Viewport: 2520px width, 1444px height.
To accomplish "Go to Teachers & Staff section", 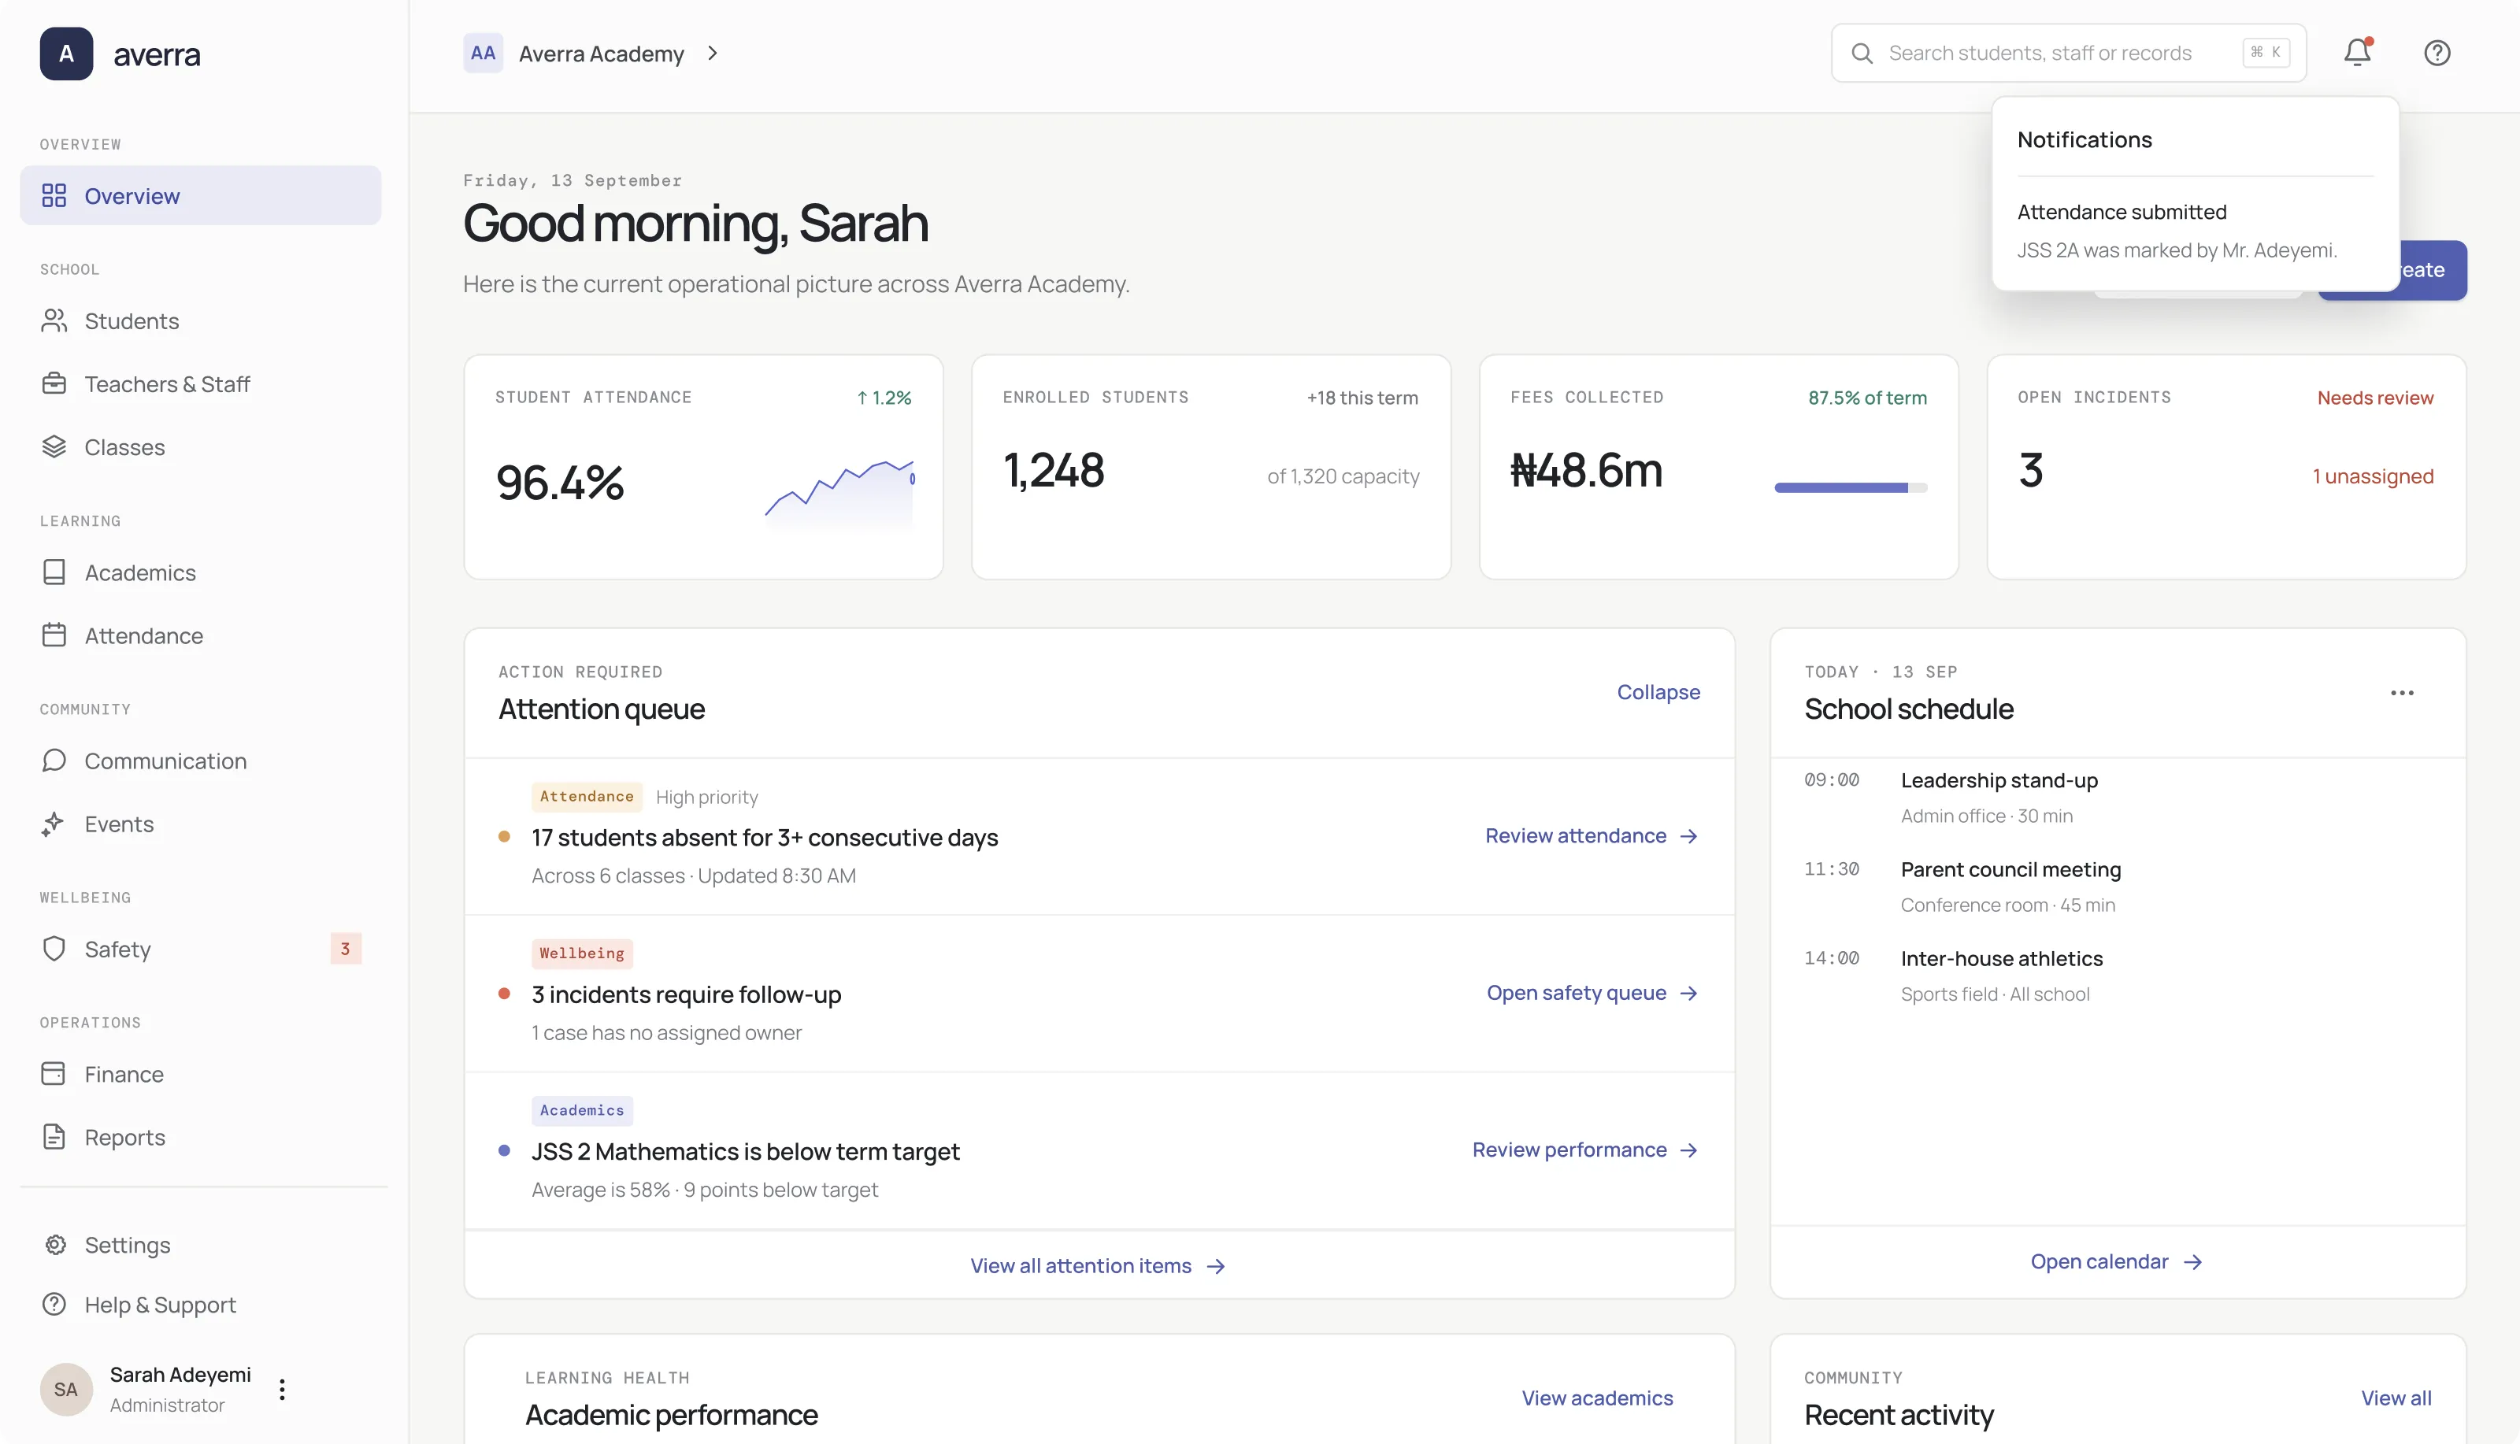I will (200, 383).
